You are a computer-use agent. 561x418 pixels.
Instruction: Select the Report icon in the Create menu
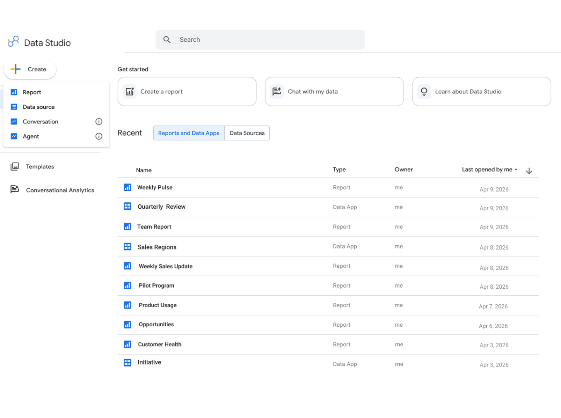point(14,92)
